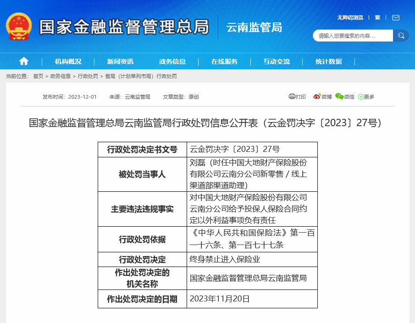Click 行政处罚 breadcrumb link
This screenshot has height=323, width=415.
point(88,76)
